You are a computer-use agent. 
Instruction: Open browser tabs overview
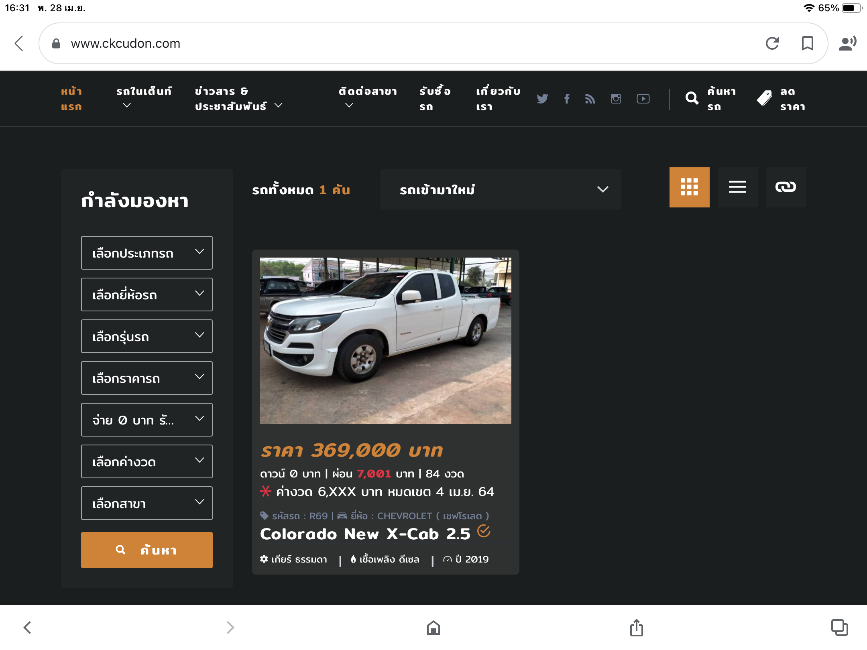pos(839,627)
